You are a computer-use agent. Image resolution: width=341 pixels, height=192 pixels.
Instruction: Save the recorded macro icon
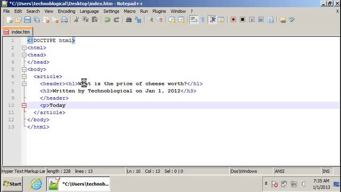tap(270, 20)
